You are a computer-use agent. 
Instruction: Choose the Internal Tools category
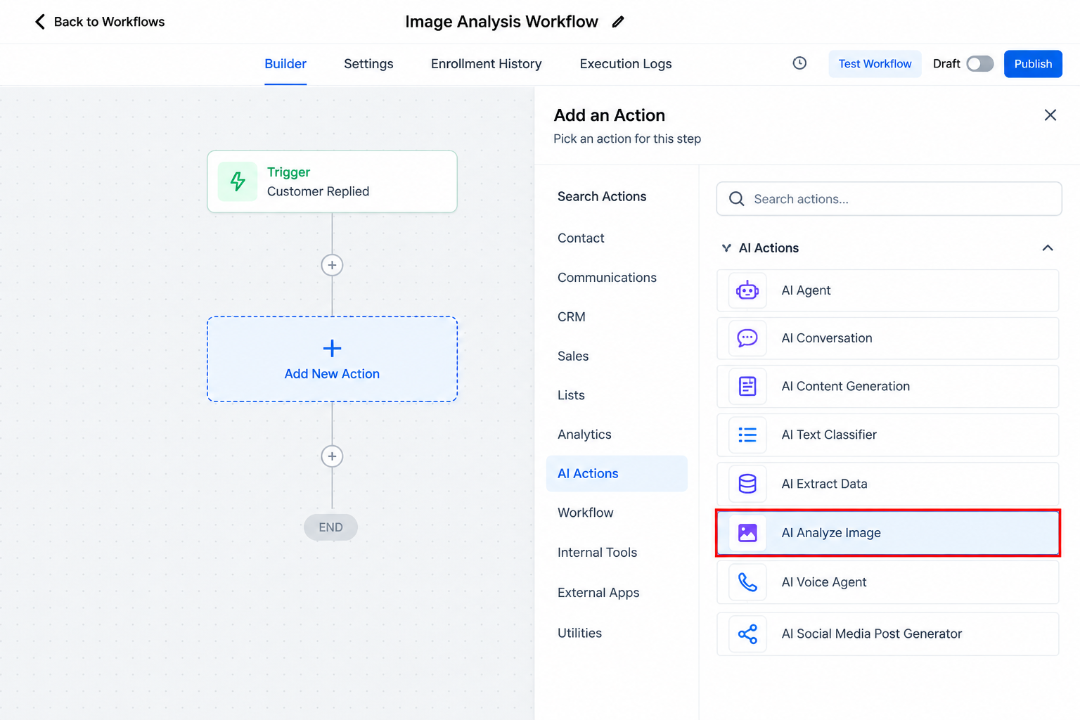(597, 553)
